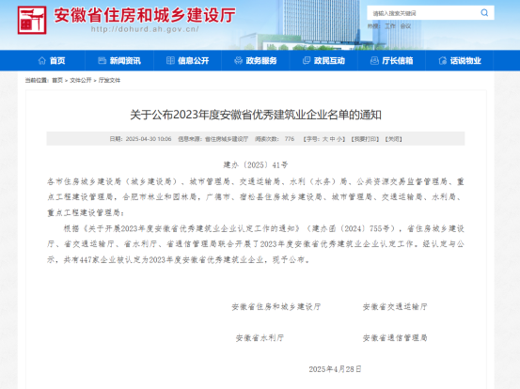Click the 信息公开 book icon

(x=170, y=61)
